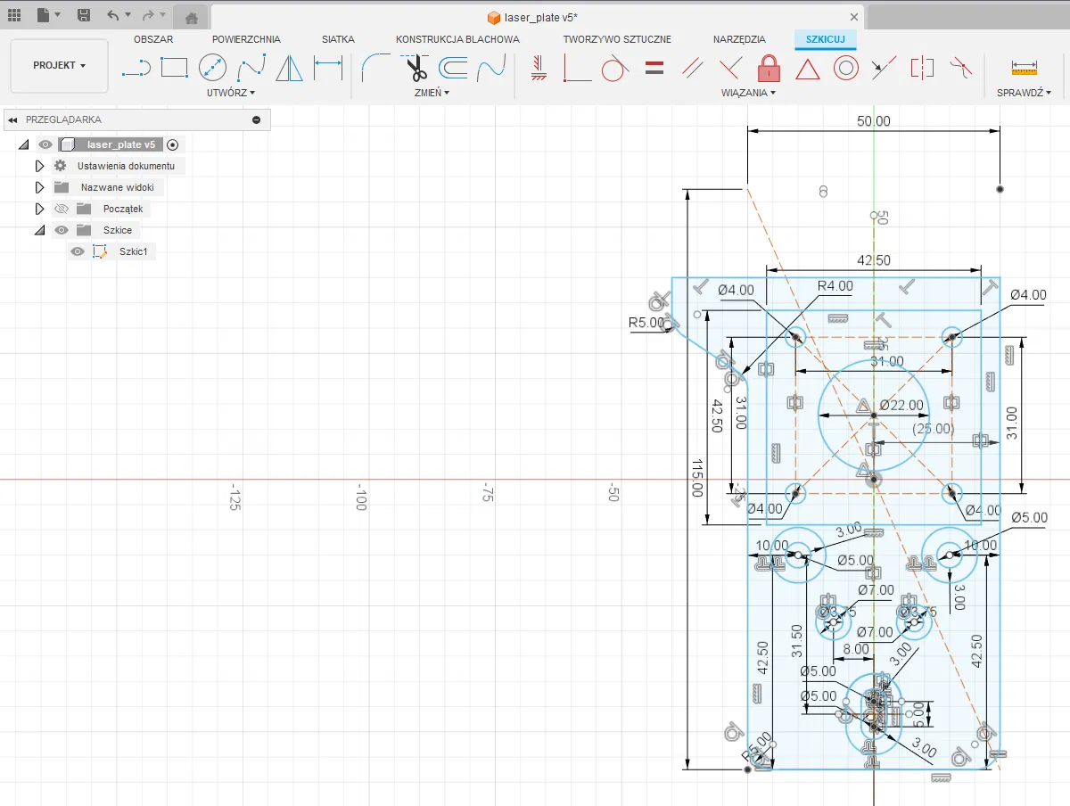Select the Line sketch tool
1070x806 pixels.
pos(136,67)
